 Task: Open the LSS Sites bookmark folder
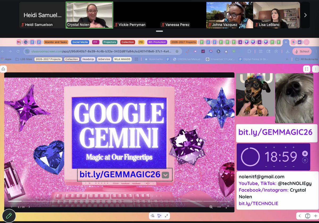pos(24,59)
